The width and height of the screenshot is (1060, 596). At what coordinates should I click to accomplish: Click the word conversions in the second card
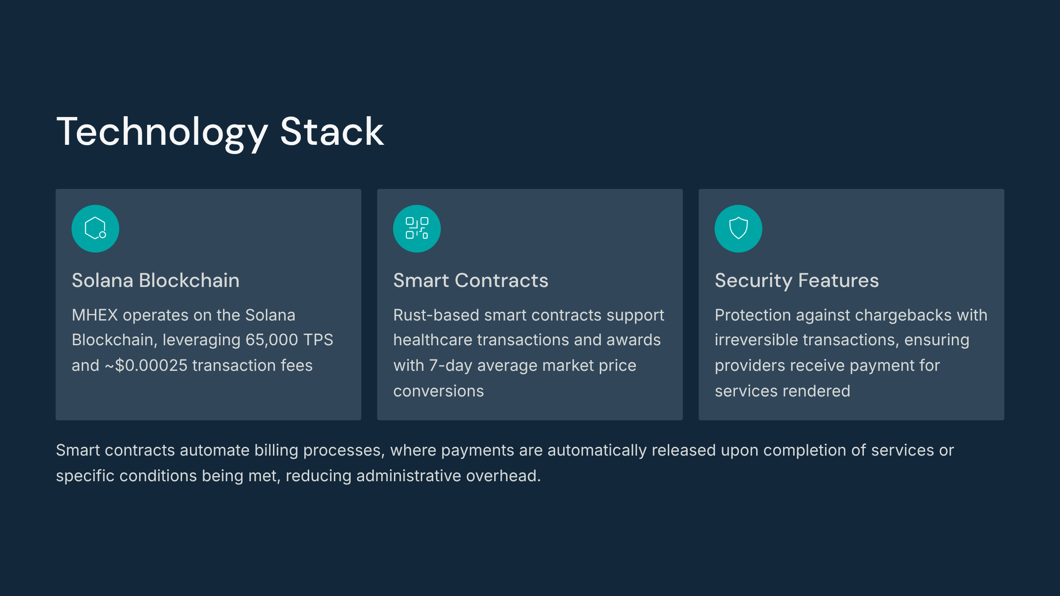(439, 391)
